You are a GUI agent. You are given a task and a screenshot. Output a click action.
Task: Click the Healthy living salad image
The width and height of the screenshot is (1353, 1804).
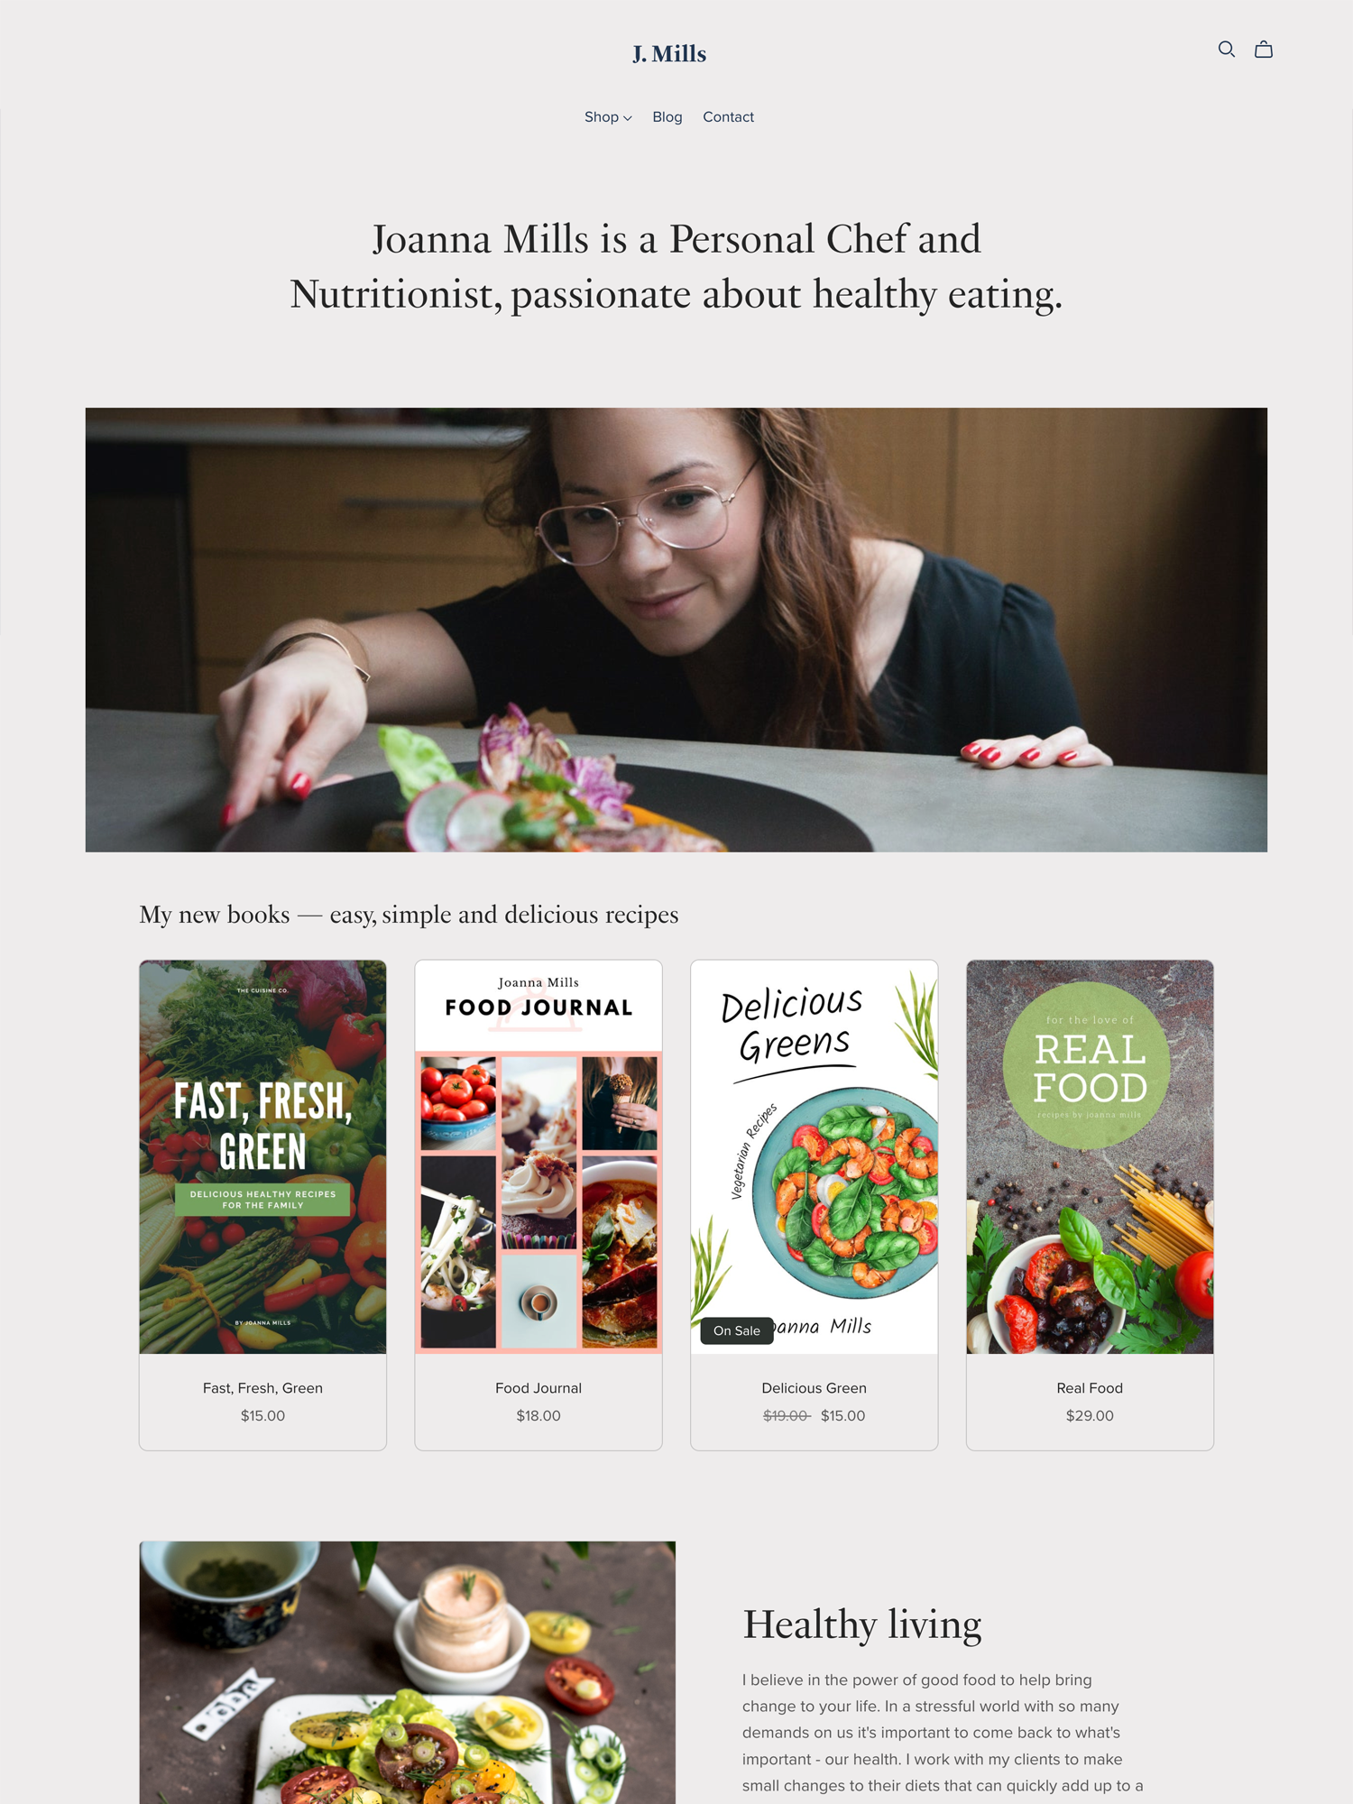[408, 1672]
